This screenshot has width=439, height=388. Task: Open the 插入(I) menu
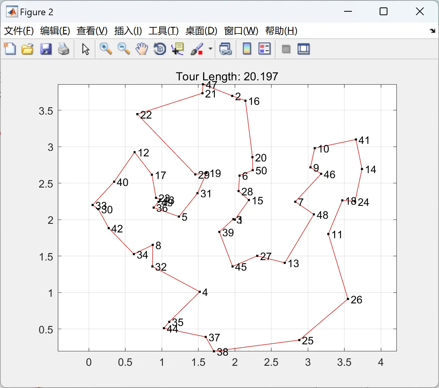128,31
